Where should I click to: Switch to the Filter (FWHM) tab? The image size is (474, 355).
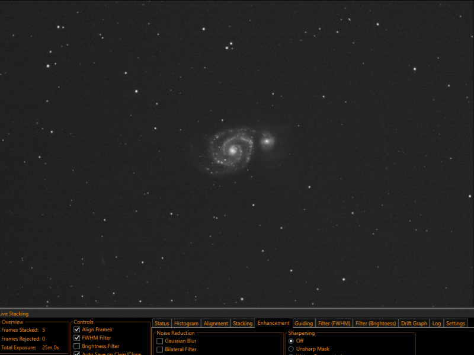pos(334,323)
